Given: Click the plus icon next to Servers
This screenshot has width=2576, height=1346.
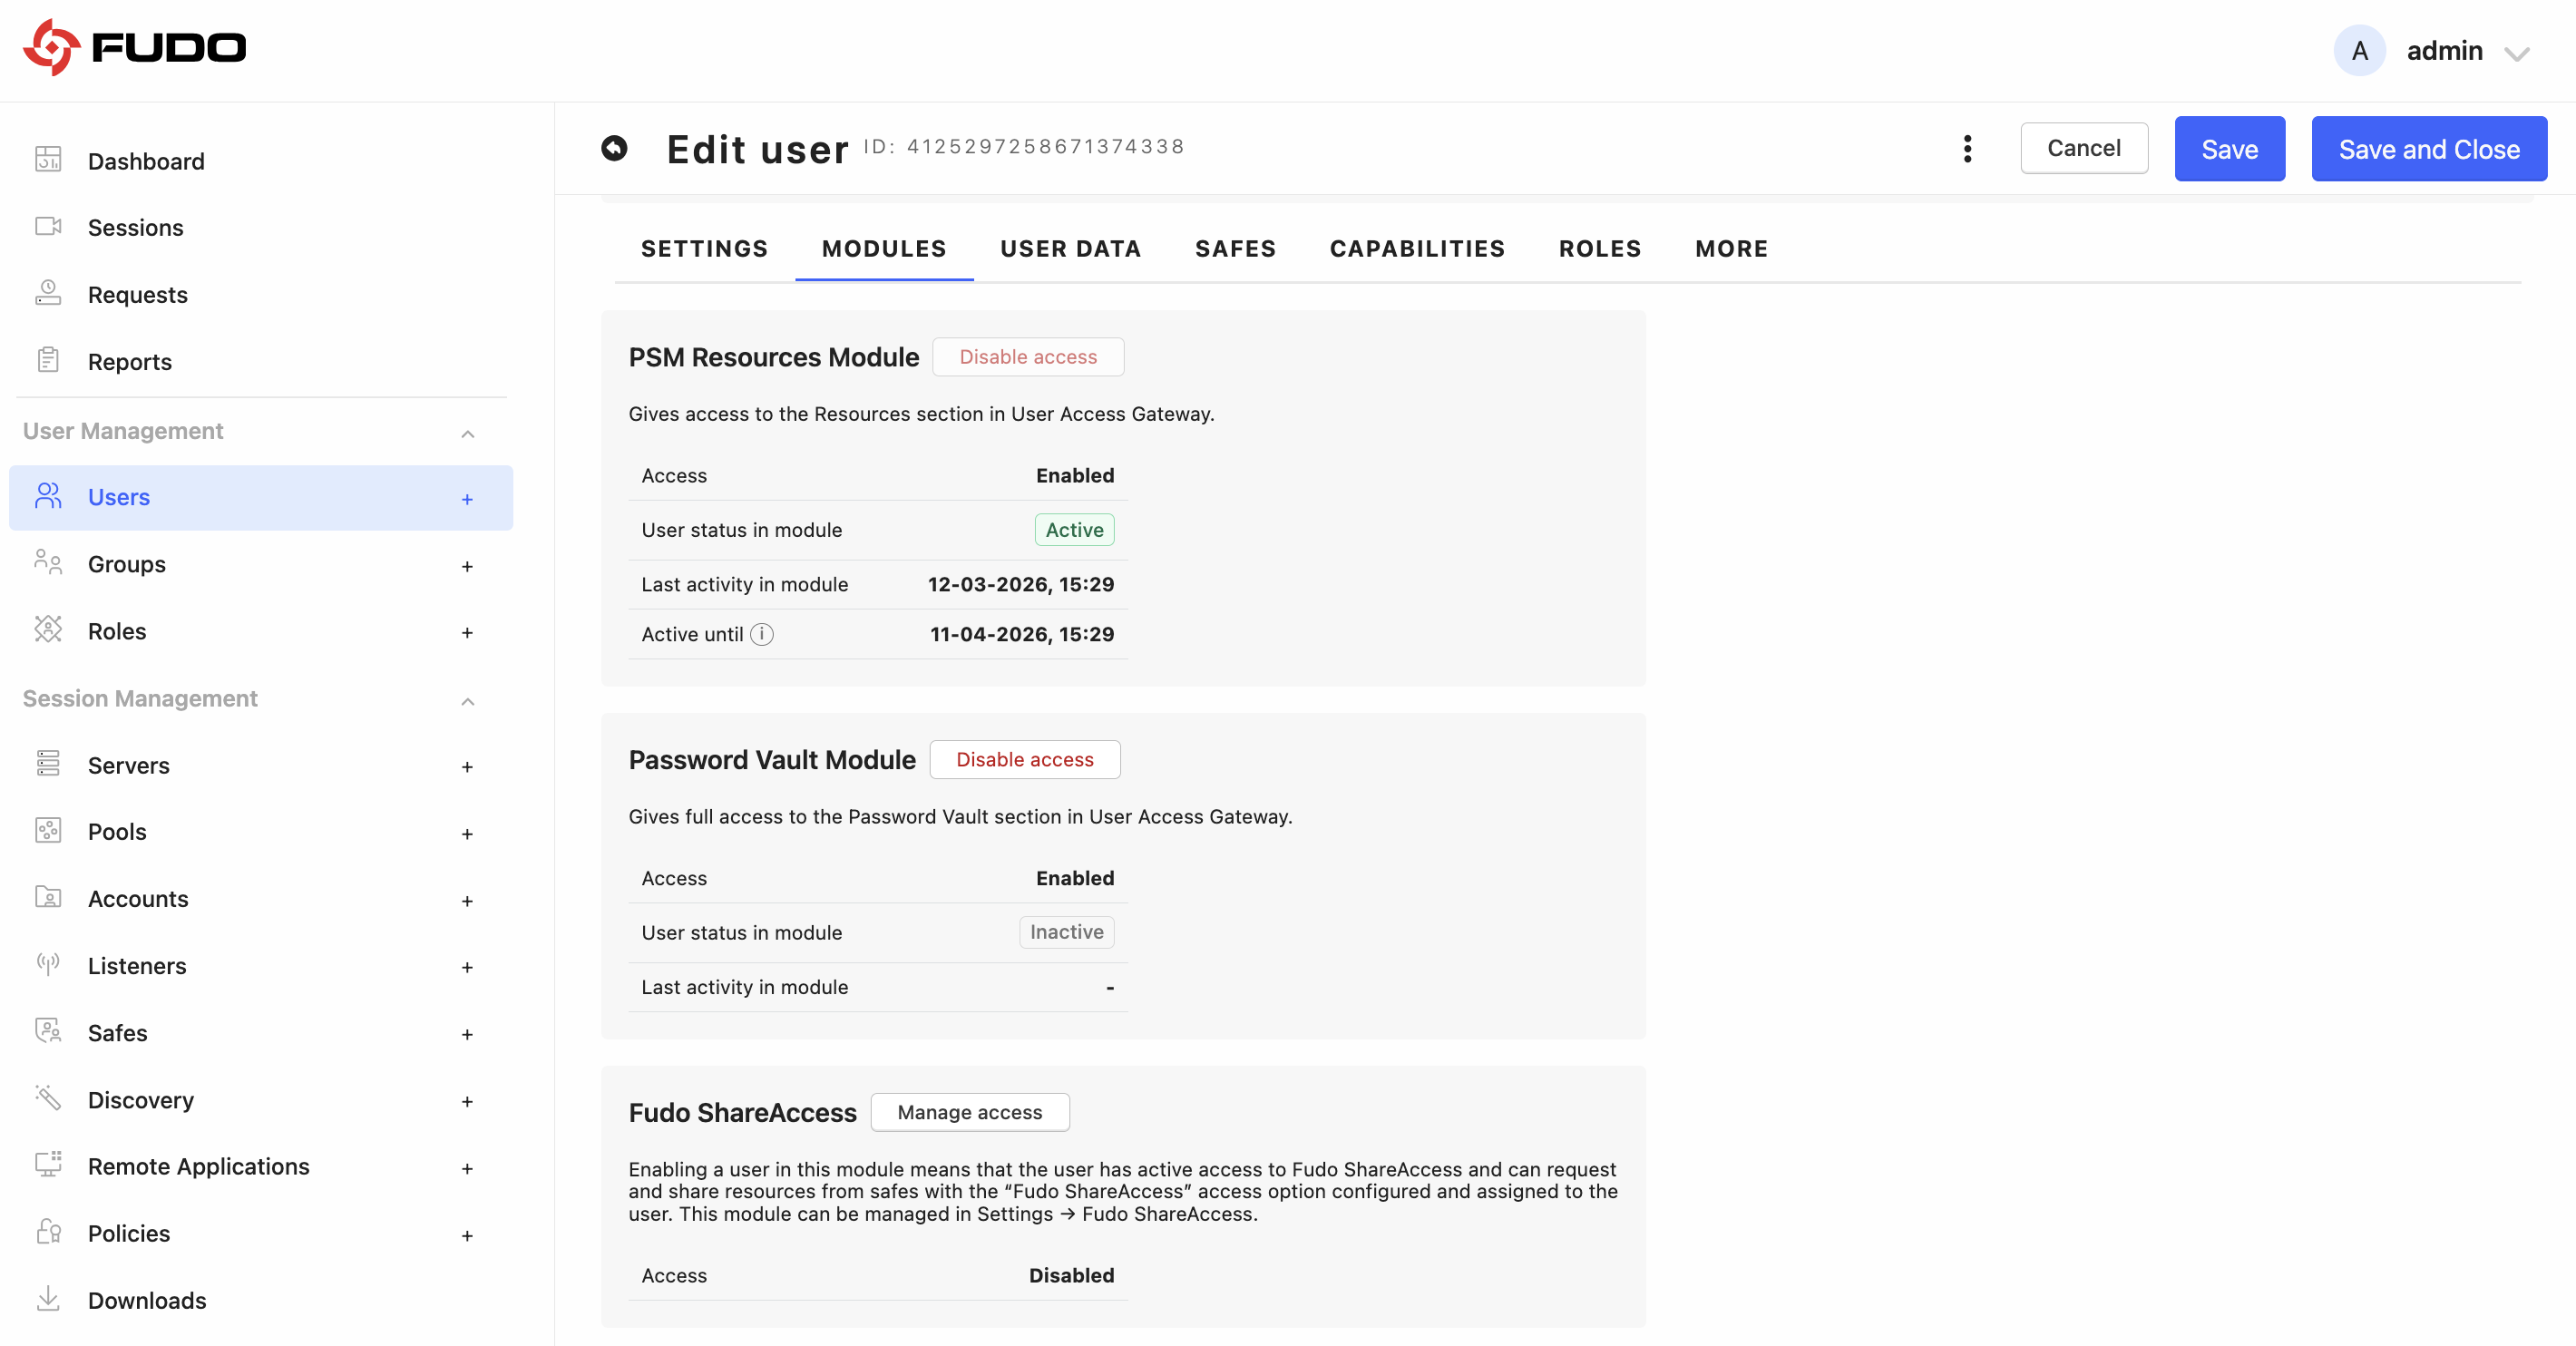Looking at the screenshot, I should tap(467, 766).
